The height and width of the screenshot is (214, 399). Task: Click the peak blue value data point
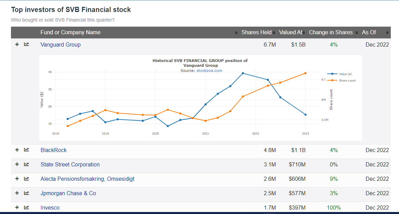[243, 73]
